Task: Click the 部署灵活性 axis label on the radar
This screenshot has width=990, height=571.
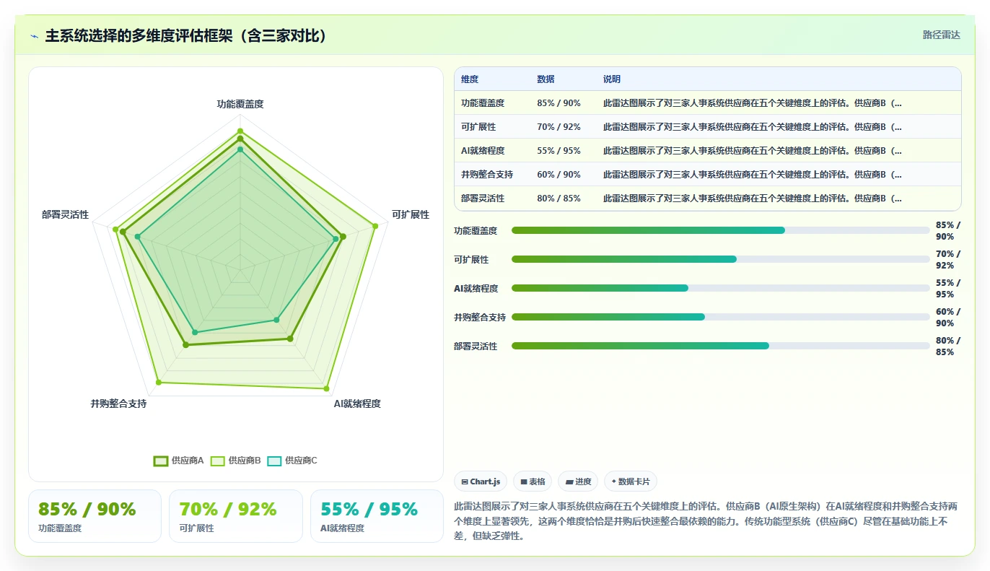Action: pos(66,214)
